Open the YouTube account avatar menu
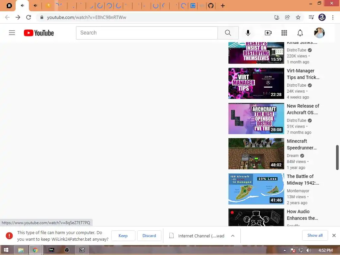This screenshot has height=255, width=340. 319,33
